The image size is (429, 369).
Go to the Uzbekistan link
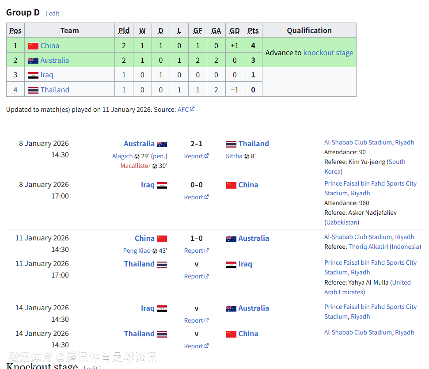click(x=342, y=222)
